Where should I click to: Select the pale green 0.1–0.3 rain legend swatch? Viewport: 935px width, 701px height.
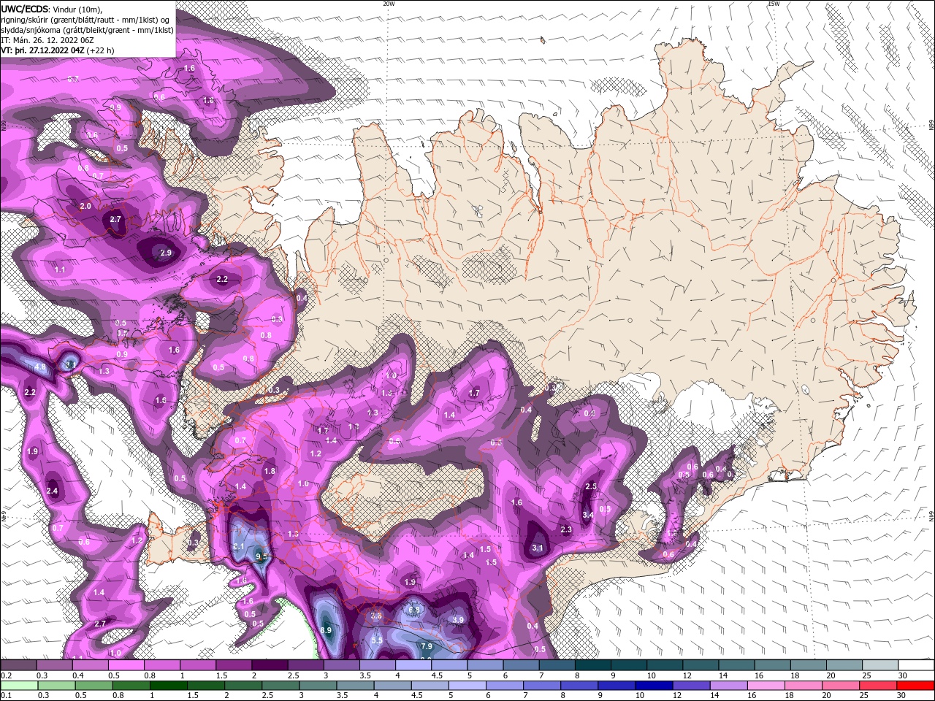pos(18,686)
